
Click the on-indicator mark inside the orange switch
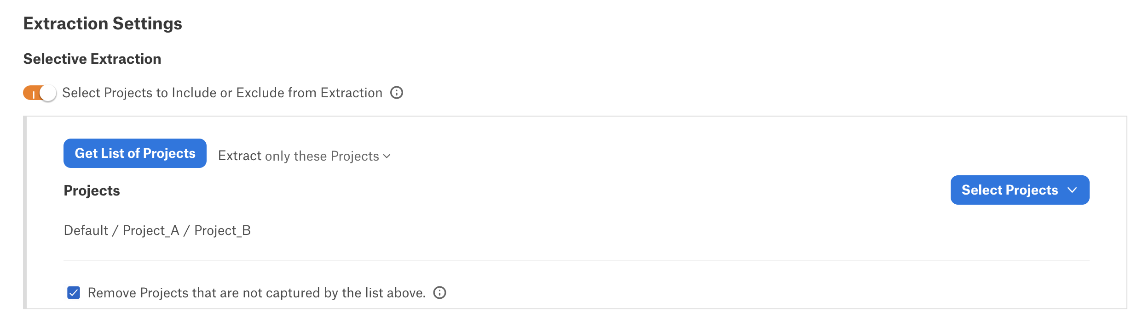tap(34, 95)
